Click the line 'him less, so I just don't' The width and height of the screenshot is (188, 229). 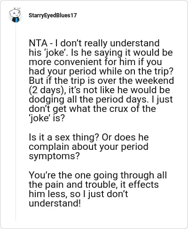coord(78,194)
